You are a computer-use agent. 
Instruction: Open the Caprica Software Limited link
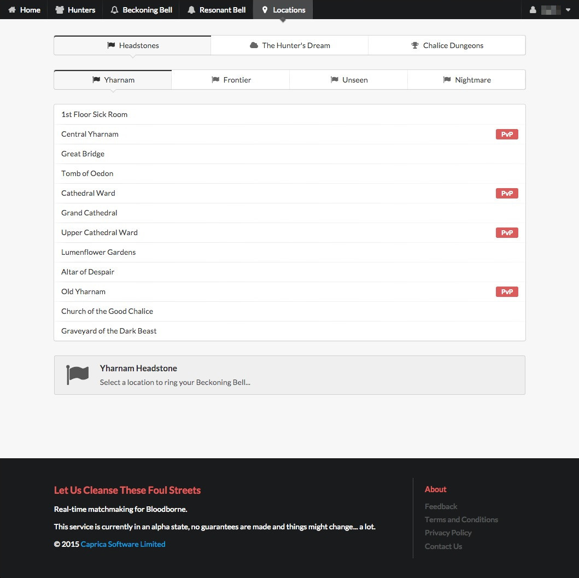pos(123,544)
